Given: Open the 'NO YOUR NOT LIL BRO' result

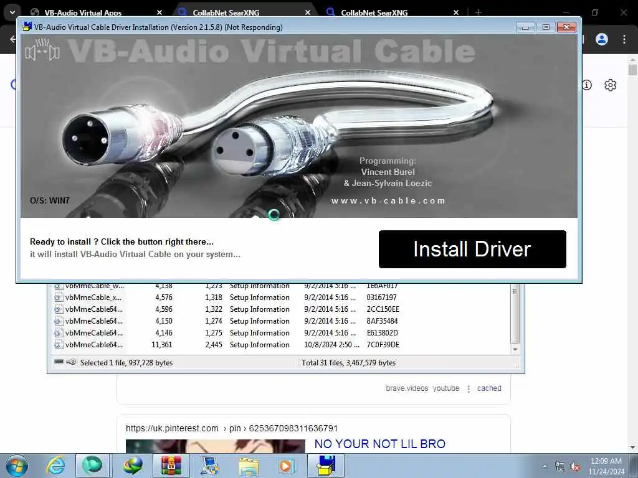Looking at the screenshot, I should coord(379,444).
